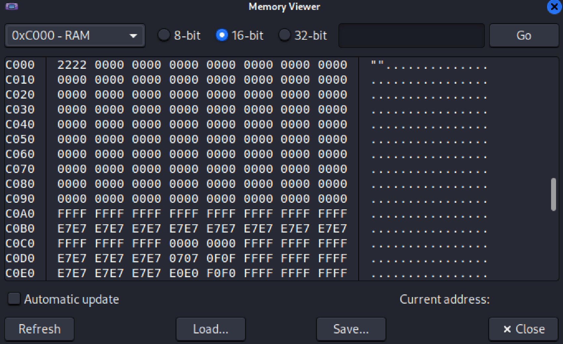Open the 0xC000 - RAM memory region dropdown
Screen dimensions: 563x344
click(x=75, y=35)
